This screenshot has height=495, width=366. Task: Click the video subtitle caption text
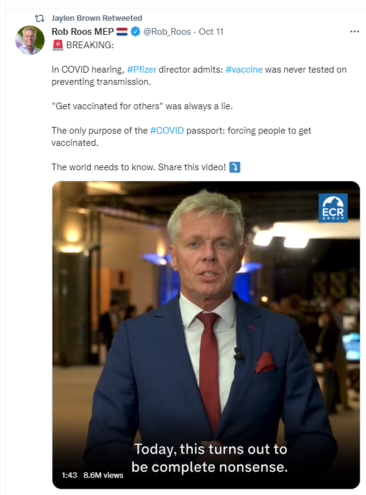[x=210, y=458]
